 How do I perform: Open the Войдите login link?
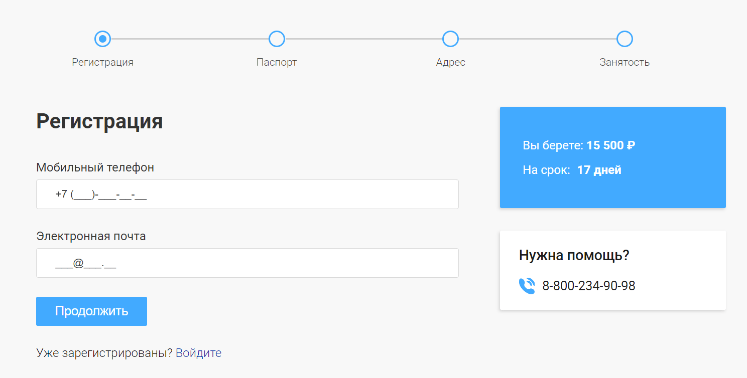pyautogui.click(x=198, y=353)
